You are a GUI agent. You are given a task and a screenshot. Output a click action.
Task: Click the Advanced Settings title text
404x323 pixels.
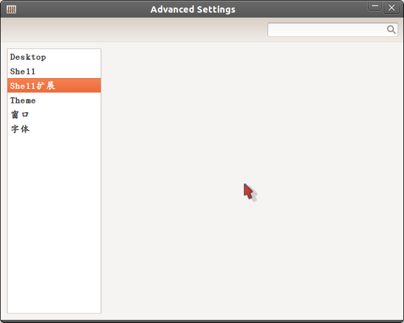(x=193, y=9)
